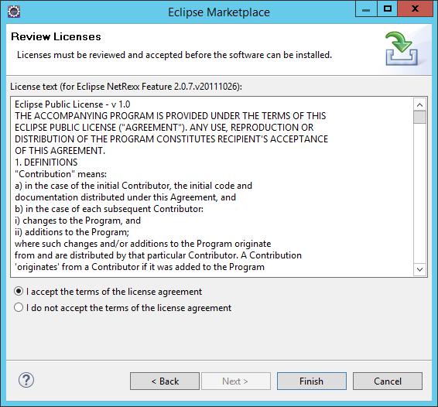Image resolution: width=438 pixels, height=407 pixels.
Task: Select 'I accept the terms' radio button
Action: pyautogui.click(x=19, y=292)
